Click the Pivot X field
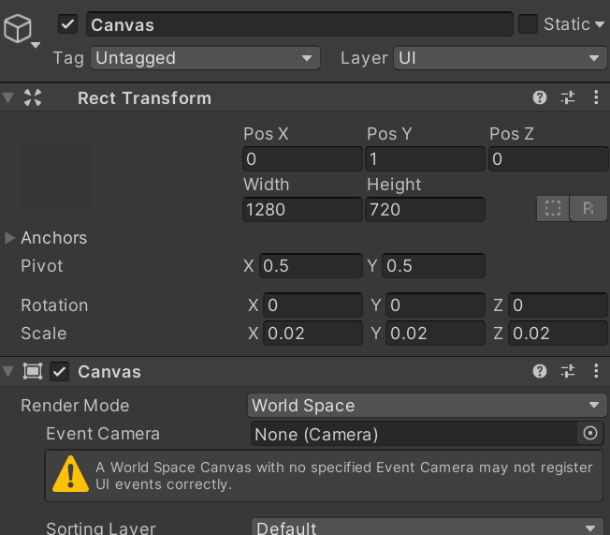 311,266
